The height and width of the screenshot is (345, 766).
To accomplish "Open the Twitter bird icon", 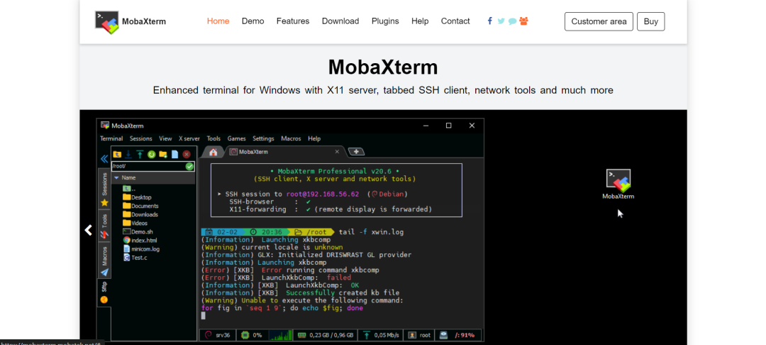I will [x=501, y=21].
